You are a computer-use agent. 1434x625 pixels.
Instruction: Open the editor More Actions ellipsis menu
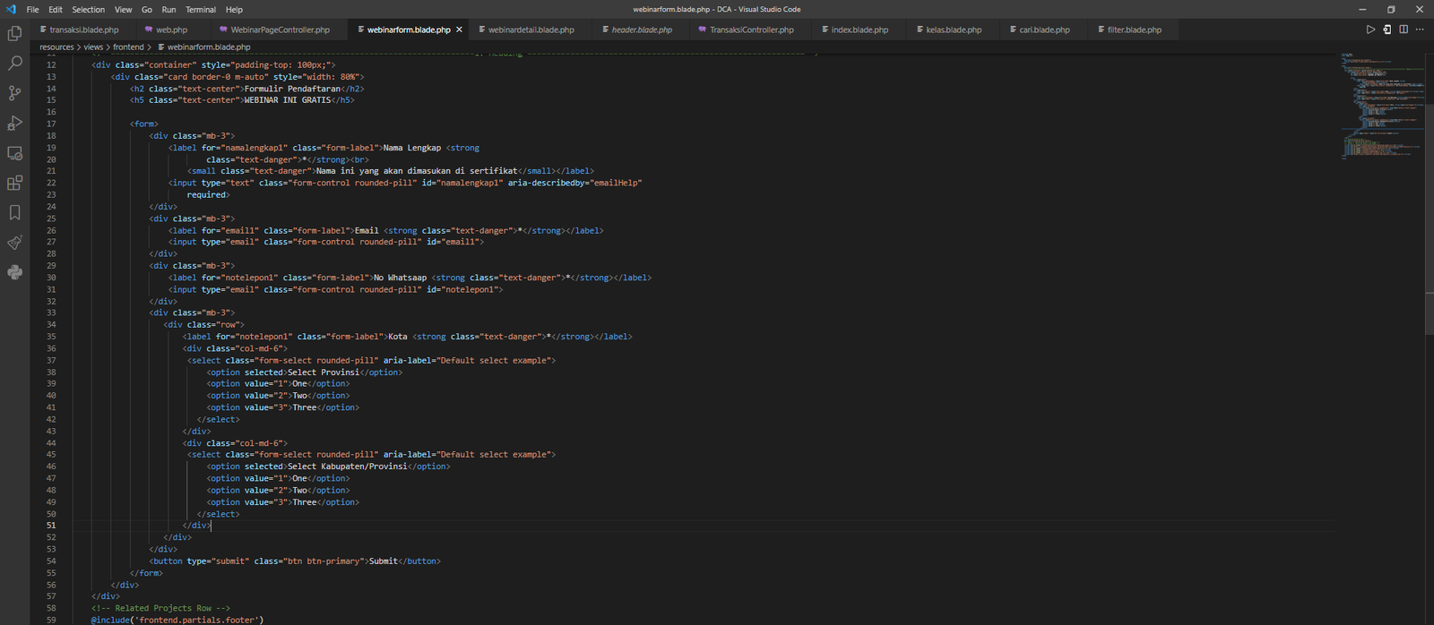pos(1420,30)
